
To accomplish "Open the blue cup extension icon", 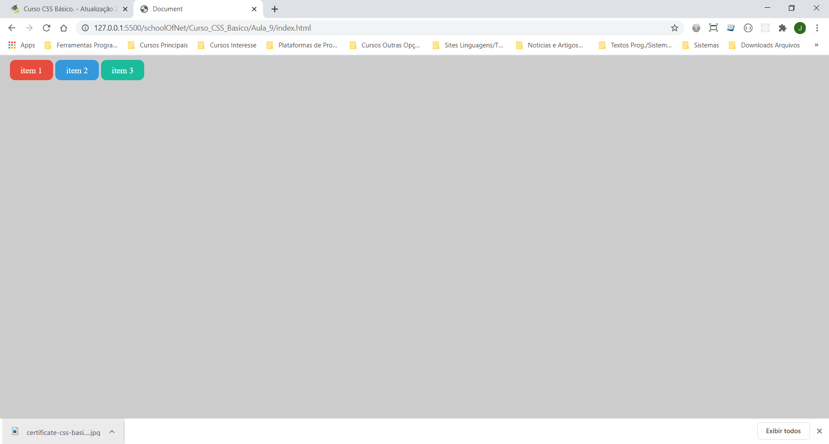I will click(731, 28).
